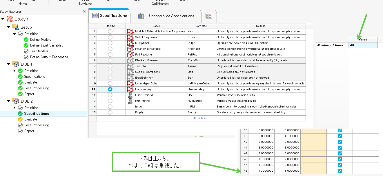Click the FracFact varname cell
Image resolution: width=383 pixels, height=176 pixels.
pos(201,49)
